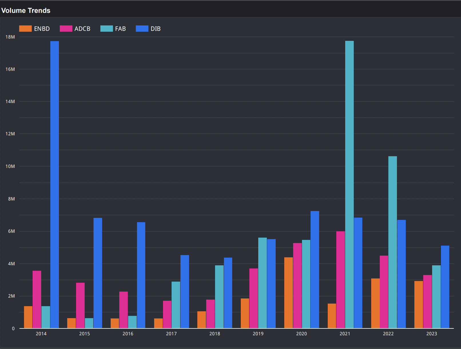Click the 14M y-axis label
Image resolution: width=461 pixels, height=349 pixels.
coord(10,101)
